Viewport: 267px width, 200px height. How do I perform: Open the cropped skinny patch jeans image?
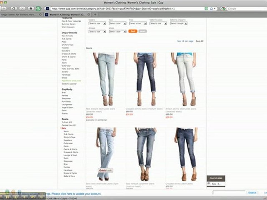[x=186, y=154]
